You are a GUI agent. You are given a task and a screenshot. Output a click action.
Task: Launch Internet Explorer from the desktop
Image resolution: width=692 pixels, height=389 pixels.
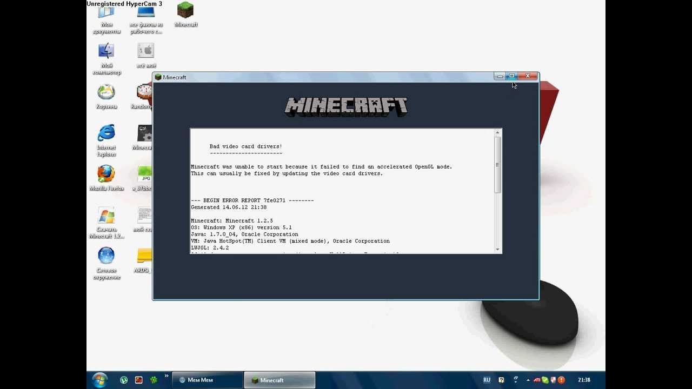107,142
